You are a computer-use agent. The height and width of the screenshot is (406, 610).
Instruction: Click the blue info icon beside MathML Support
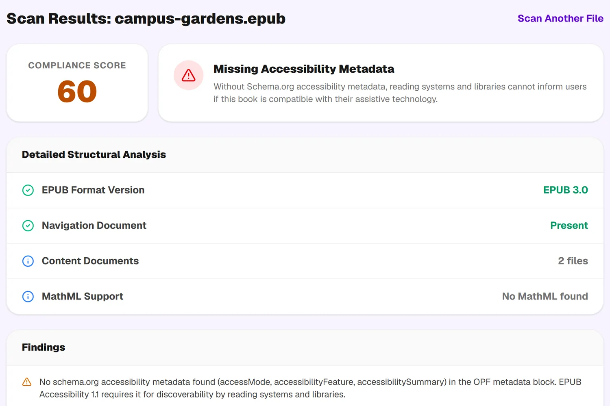point(28,296)
